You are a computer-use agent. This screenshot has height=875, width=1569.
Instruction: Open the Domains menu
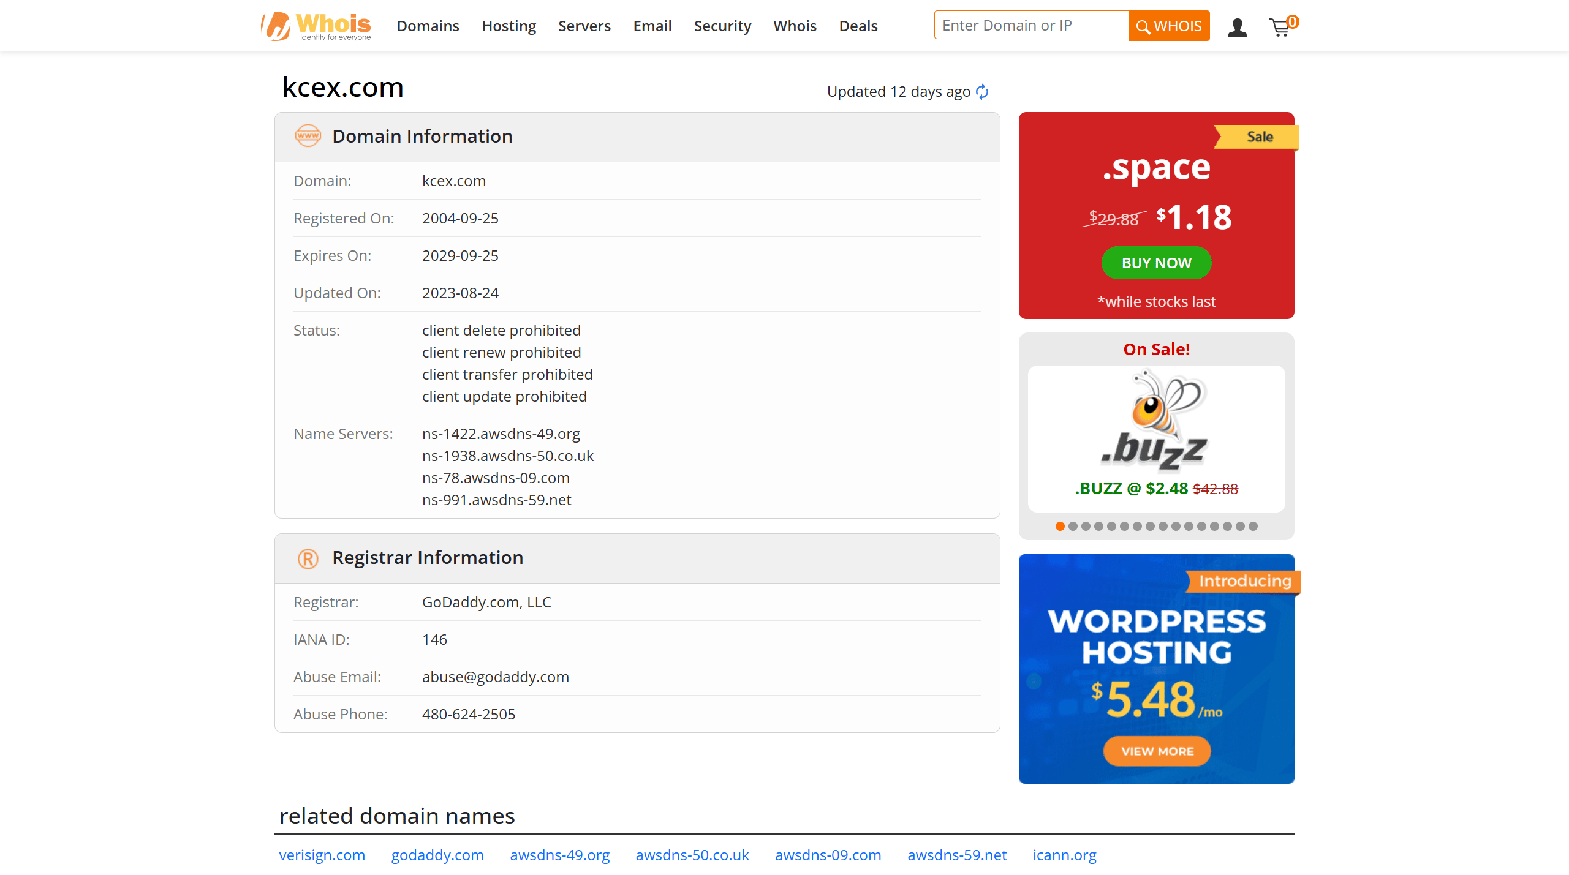pyautogui.click(x=428, y=26)
